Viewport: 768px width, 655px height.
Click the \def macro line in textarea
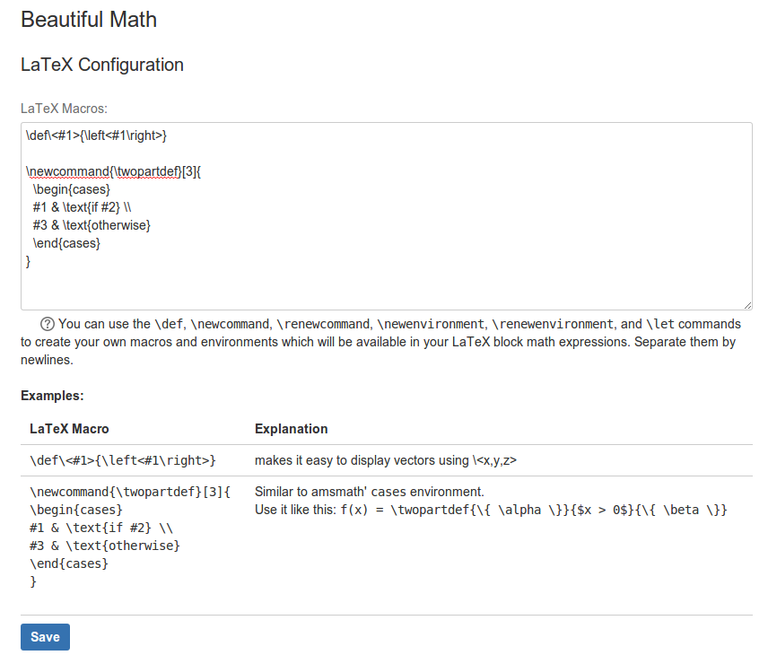pos(96,135)
